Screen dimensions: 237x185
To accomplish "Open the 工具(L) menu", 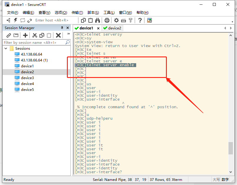I will point(109,13).
